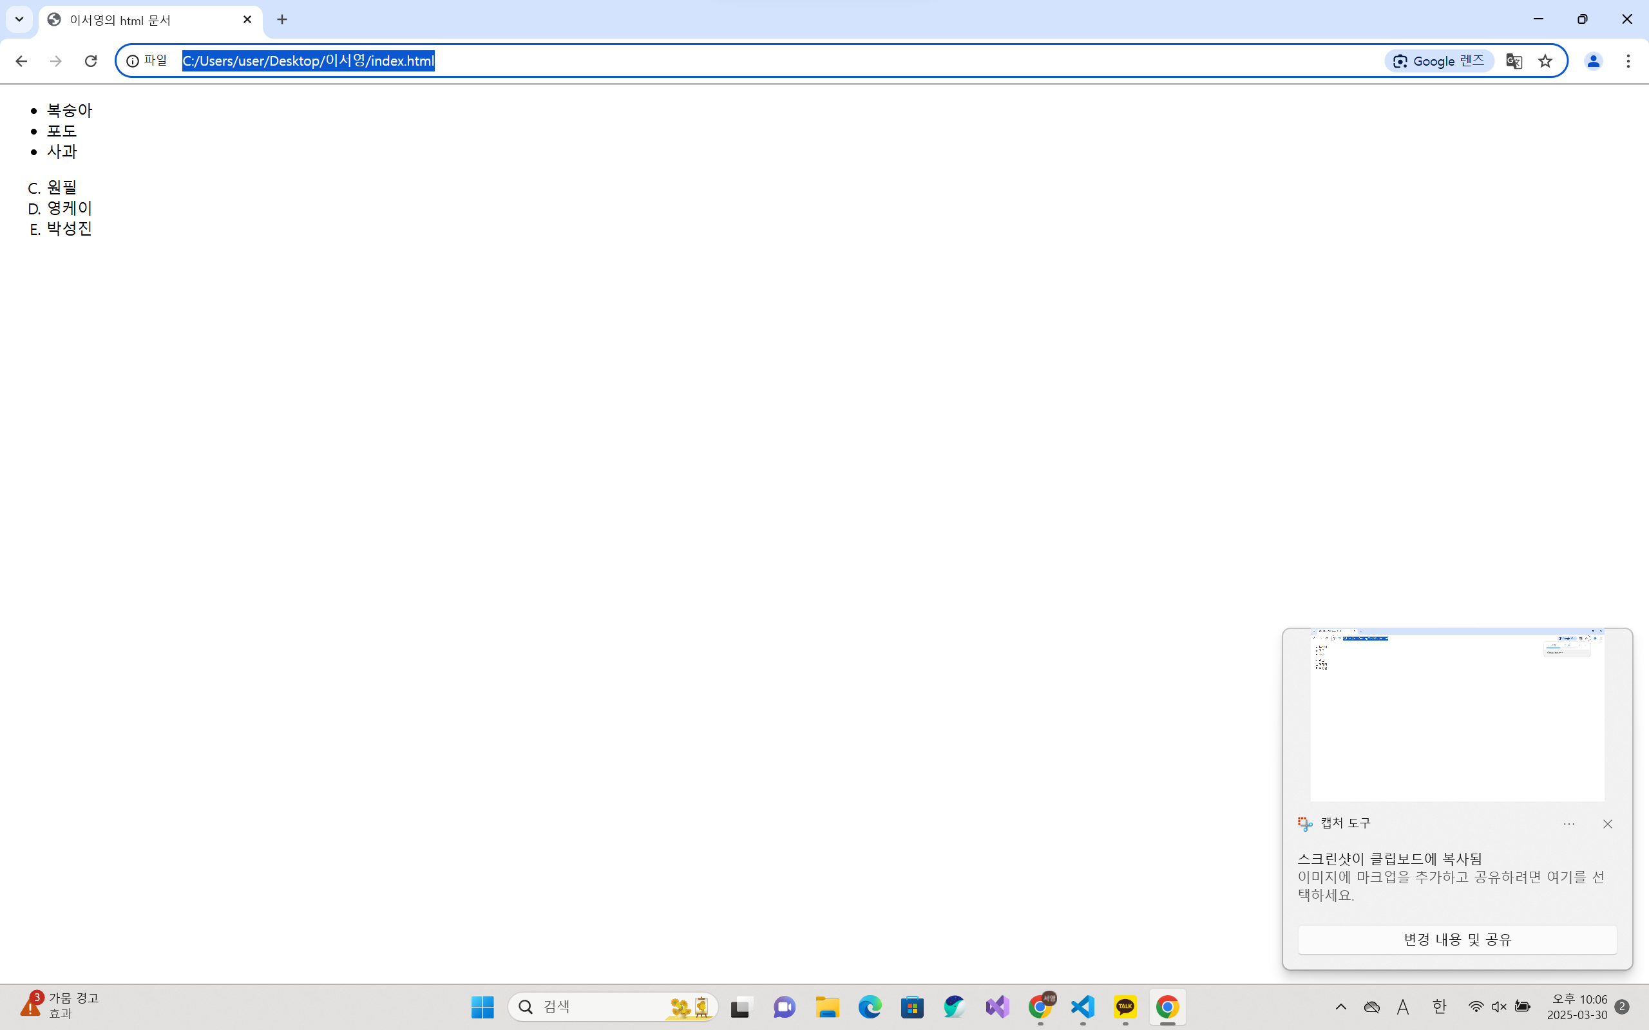Expand the tab search dropdown
Screen dimensions: 1649x1030
(x=19, y=19)
